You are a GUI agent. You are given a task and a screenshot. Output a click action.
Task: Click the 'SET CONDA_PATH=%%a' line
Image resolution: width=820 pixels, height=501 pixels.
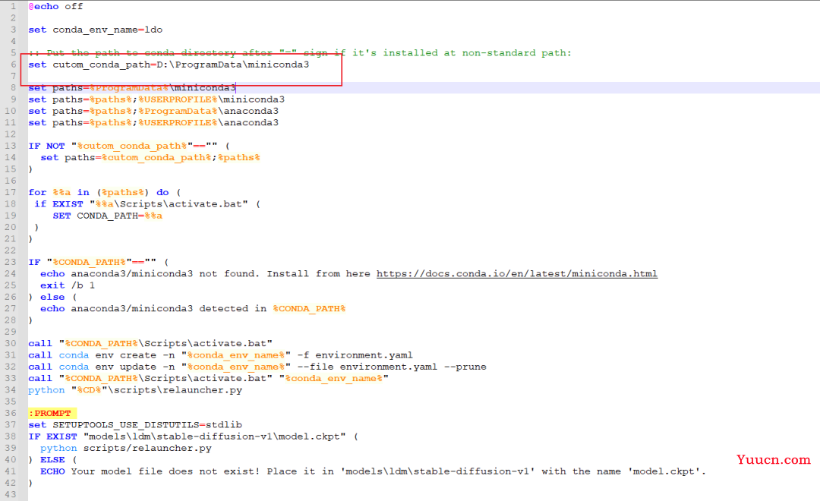107,215
